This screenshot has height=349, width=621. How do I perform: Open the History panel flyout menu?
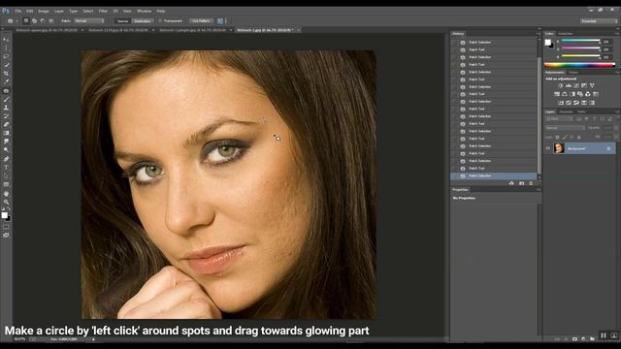[539, 34]
